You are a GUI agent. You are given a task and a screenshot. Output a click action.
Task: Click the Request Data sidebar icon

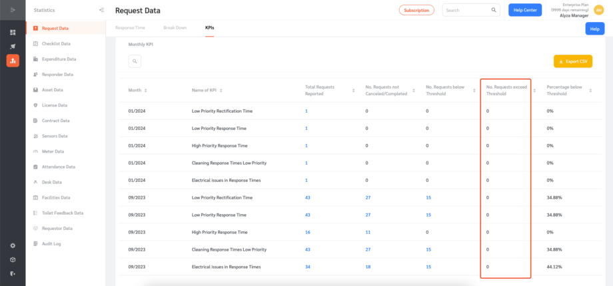tap(35, 28)
